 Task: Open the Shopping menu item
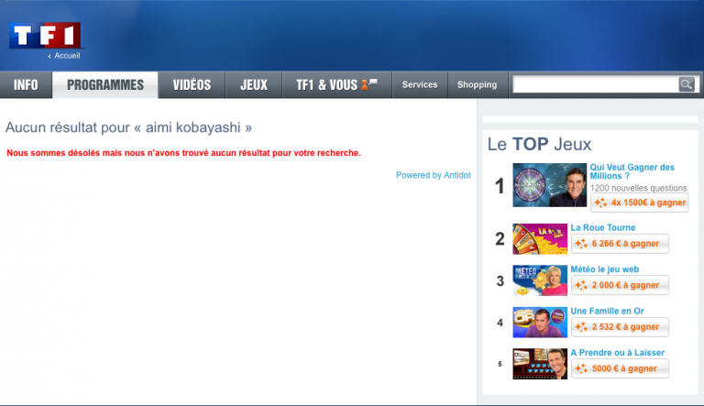click(x=478, y=85)
